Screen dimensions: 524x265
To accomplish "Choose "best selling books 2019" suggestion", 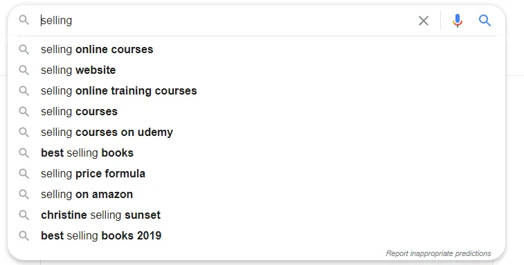I will click(256, 235).
